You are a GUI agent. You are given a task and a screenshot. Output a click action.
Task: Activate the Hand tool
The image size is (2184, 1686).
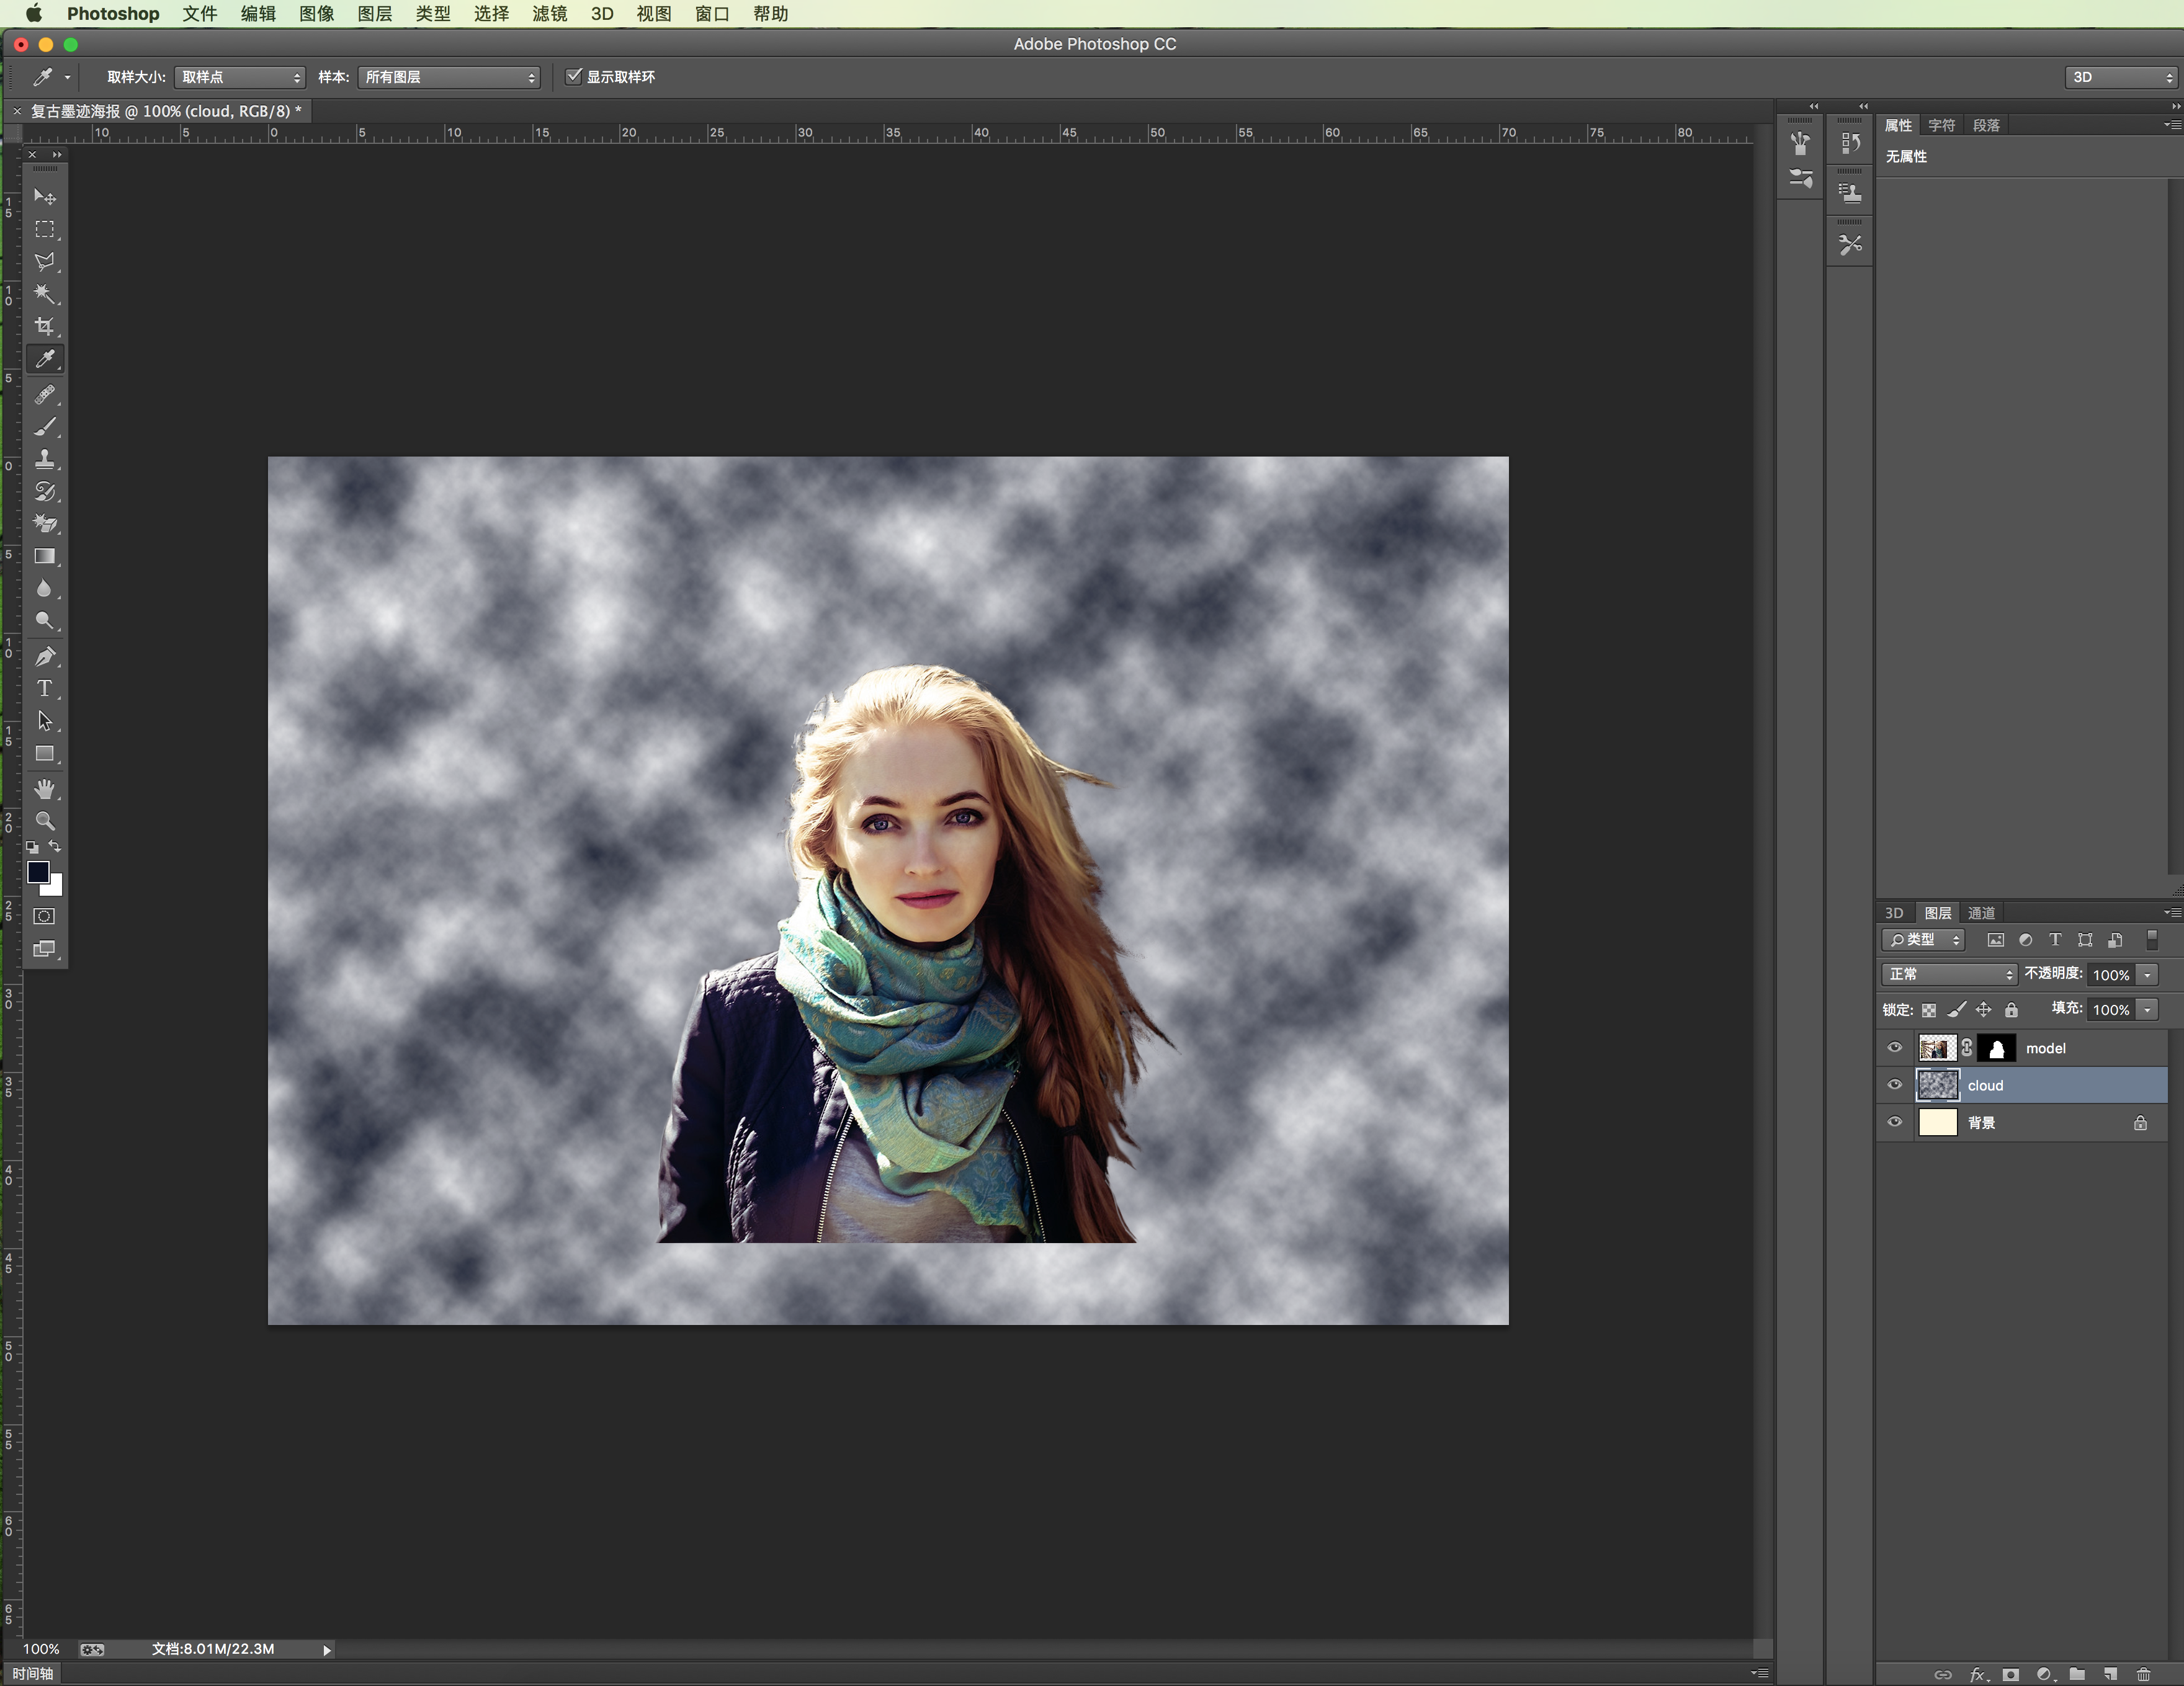(x=45, y=789)
